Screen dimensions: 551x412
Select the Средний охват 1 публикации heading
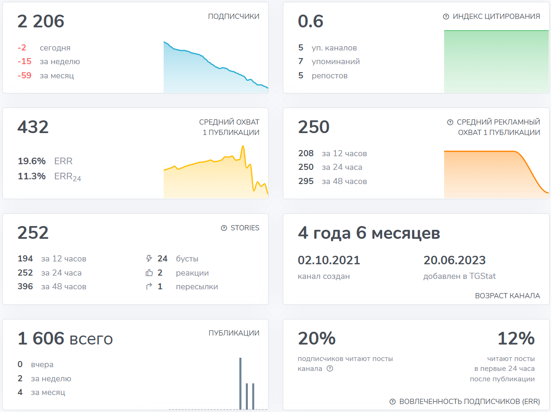pyautogui.click(x=229, y=127)
